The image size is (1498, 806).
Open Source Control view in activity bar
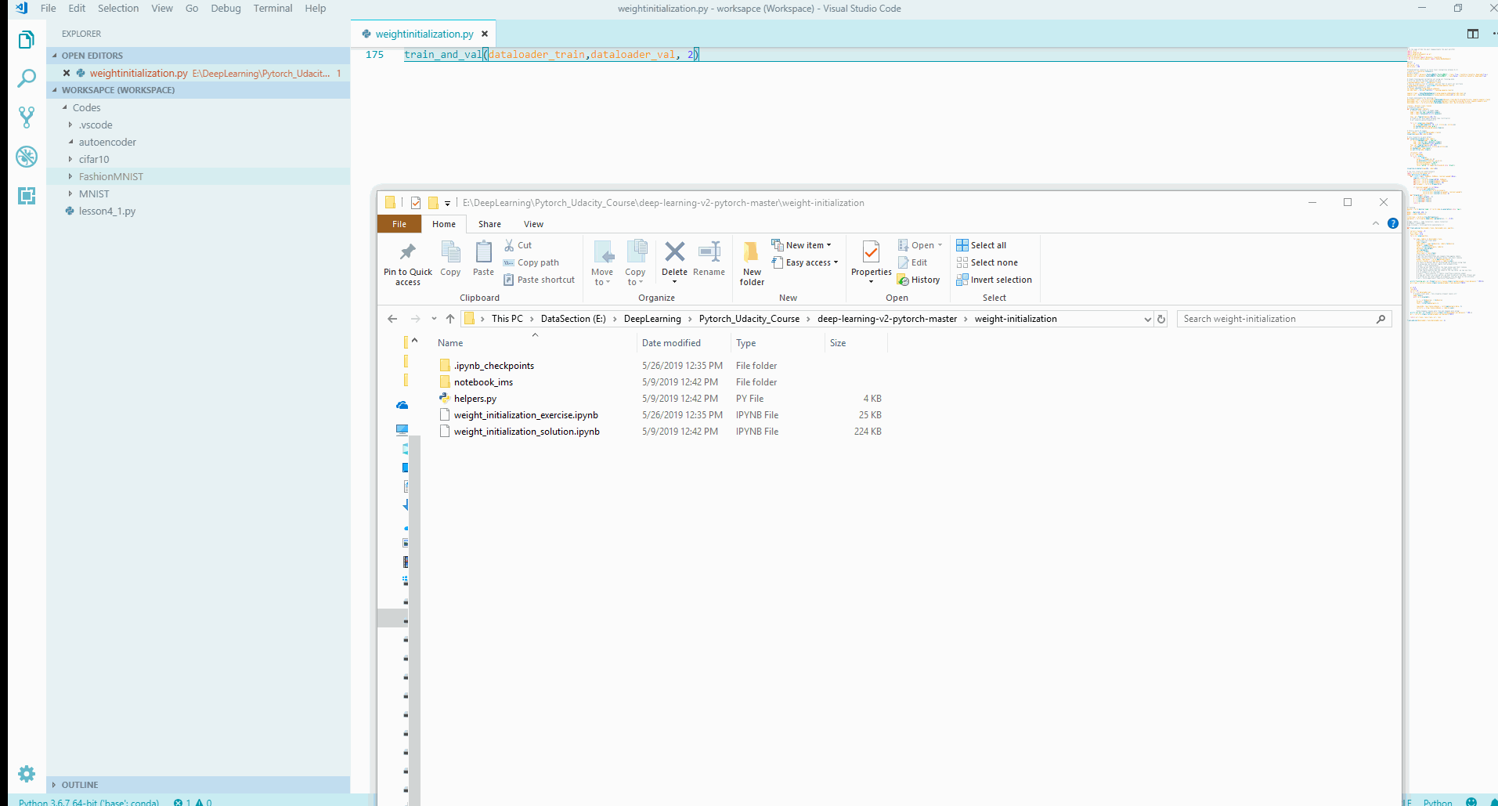(x=27, y=117)
